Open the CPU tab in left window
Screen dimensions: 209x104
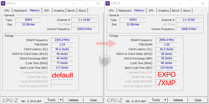point(7,11)
